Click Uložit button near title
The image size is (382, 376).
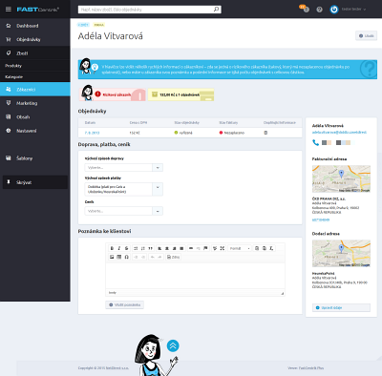tap(366, 35)
